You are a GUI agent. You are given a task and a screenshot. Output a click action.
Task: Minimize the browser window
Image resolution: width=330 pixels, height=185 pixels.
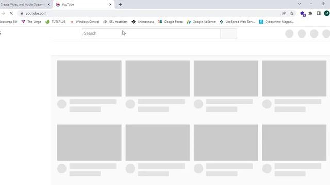click(311, 4)
